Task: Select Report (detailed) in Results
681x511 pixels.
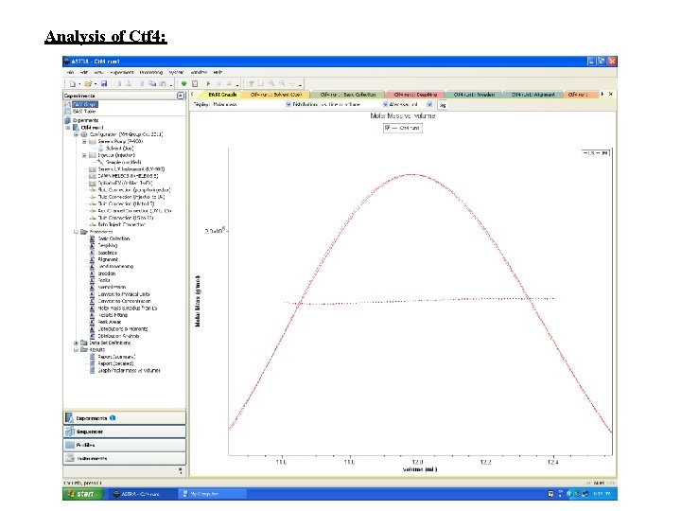Action: 115,363
